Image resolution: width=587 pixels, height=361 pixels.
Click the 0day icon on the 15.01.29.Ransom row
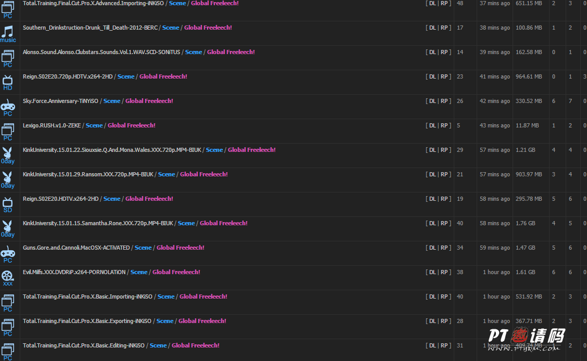click(8, 180)
